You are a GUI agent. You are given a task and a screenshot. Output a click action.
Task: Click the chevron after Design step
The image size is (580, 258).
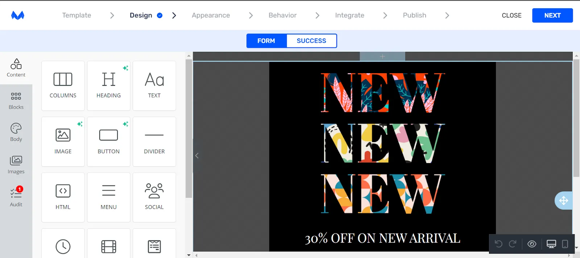pyautogui.click(x=174, y=15)
